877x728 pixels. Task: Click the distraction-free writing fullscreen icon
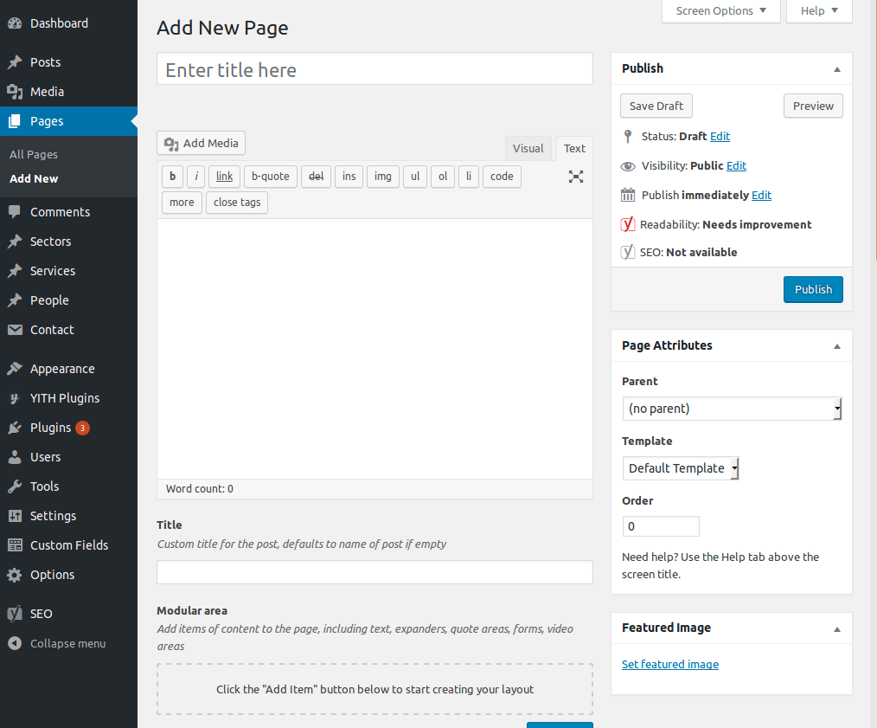575,177
